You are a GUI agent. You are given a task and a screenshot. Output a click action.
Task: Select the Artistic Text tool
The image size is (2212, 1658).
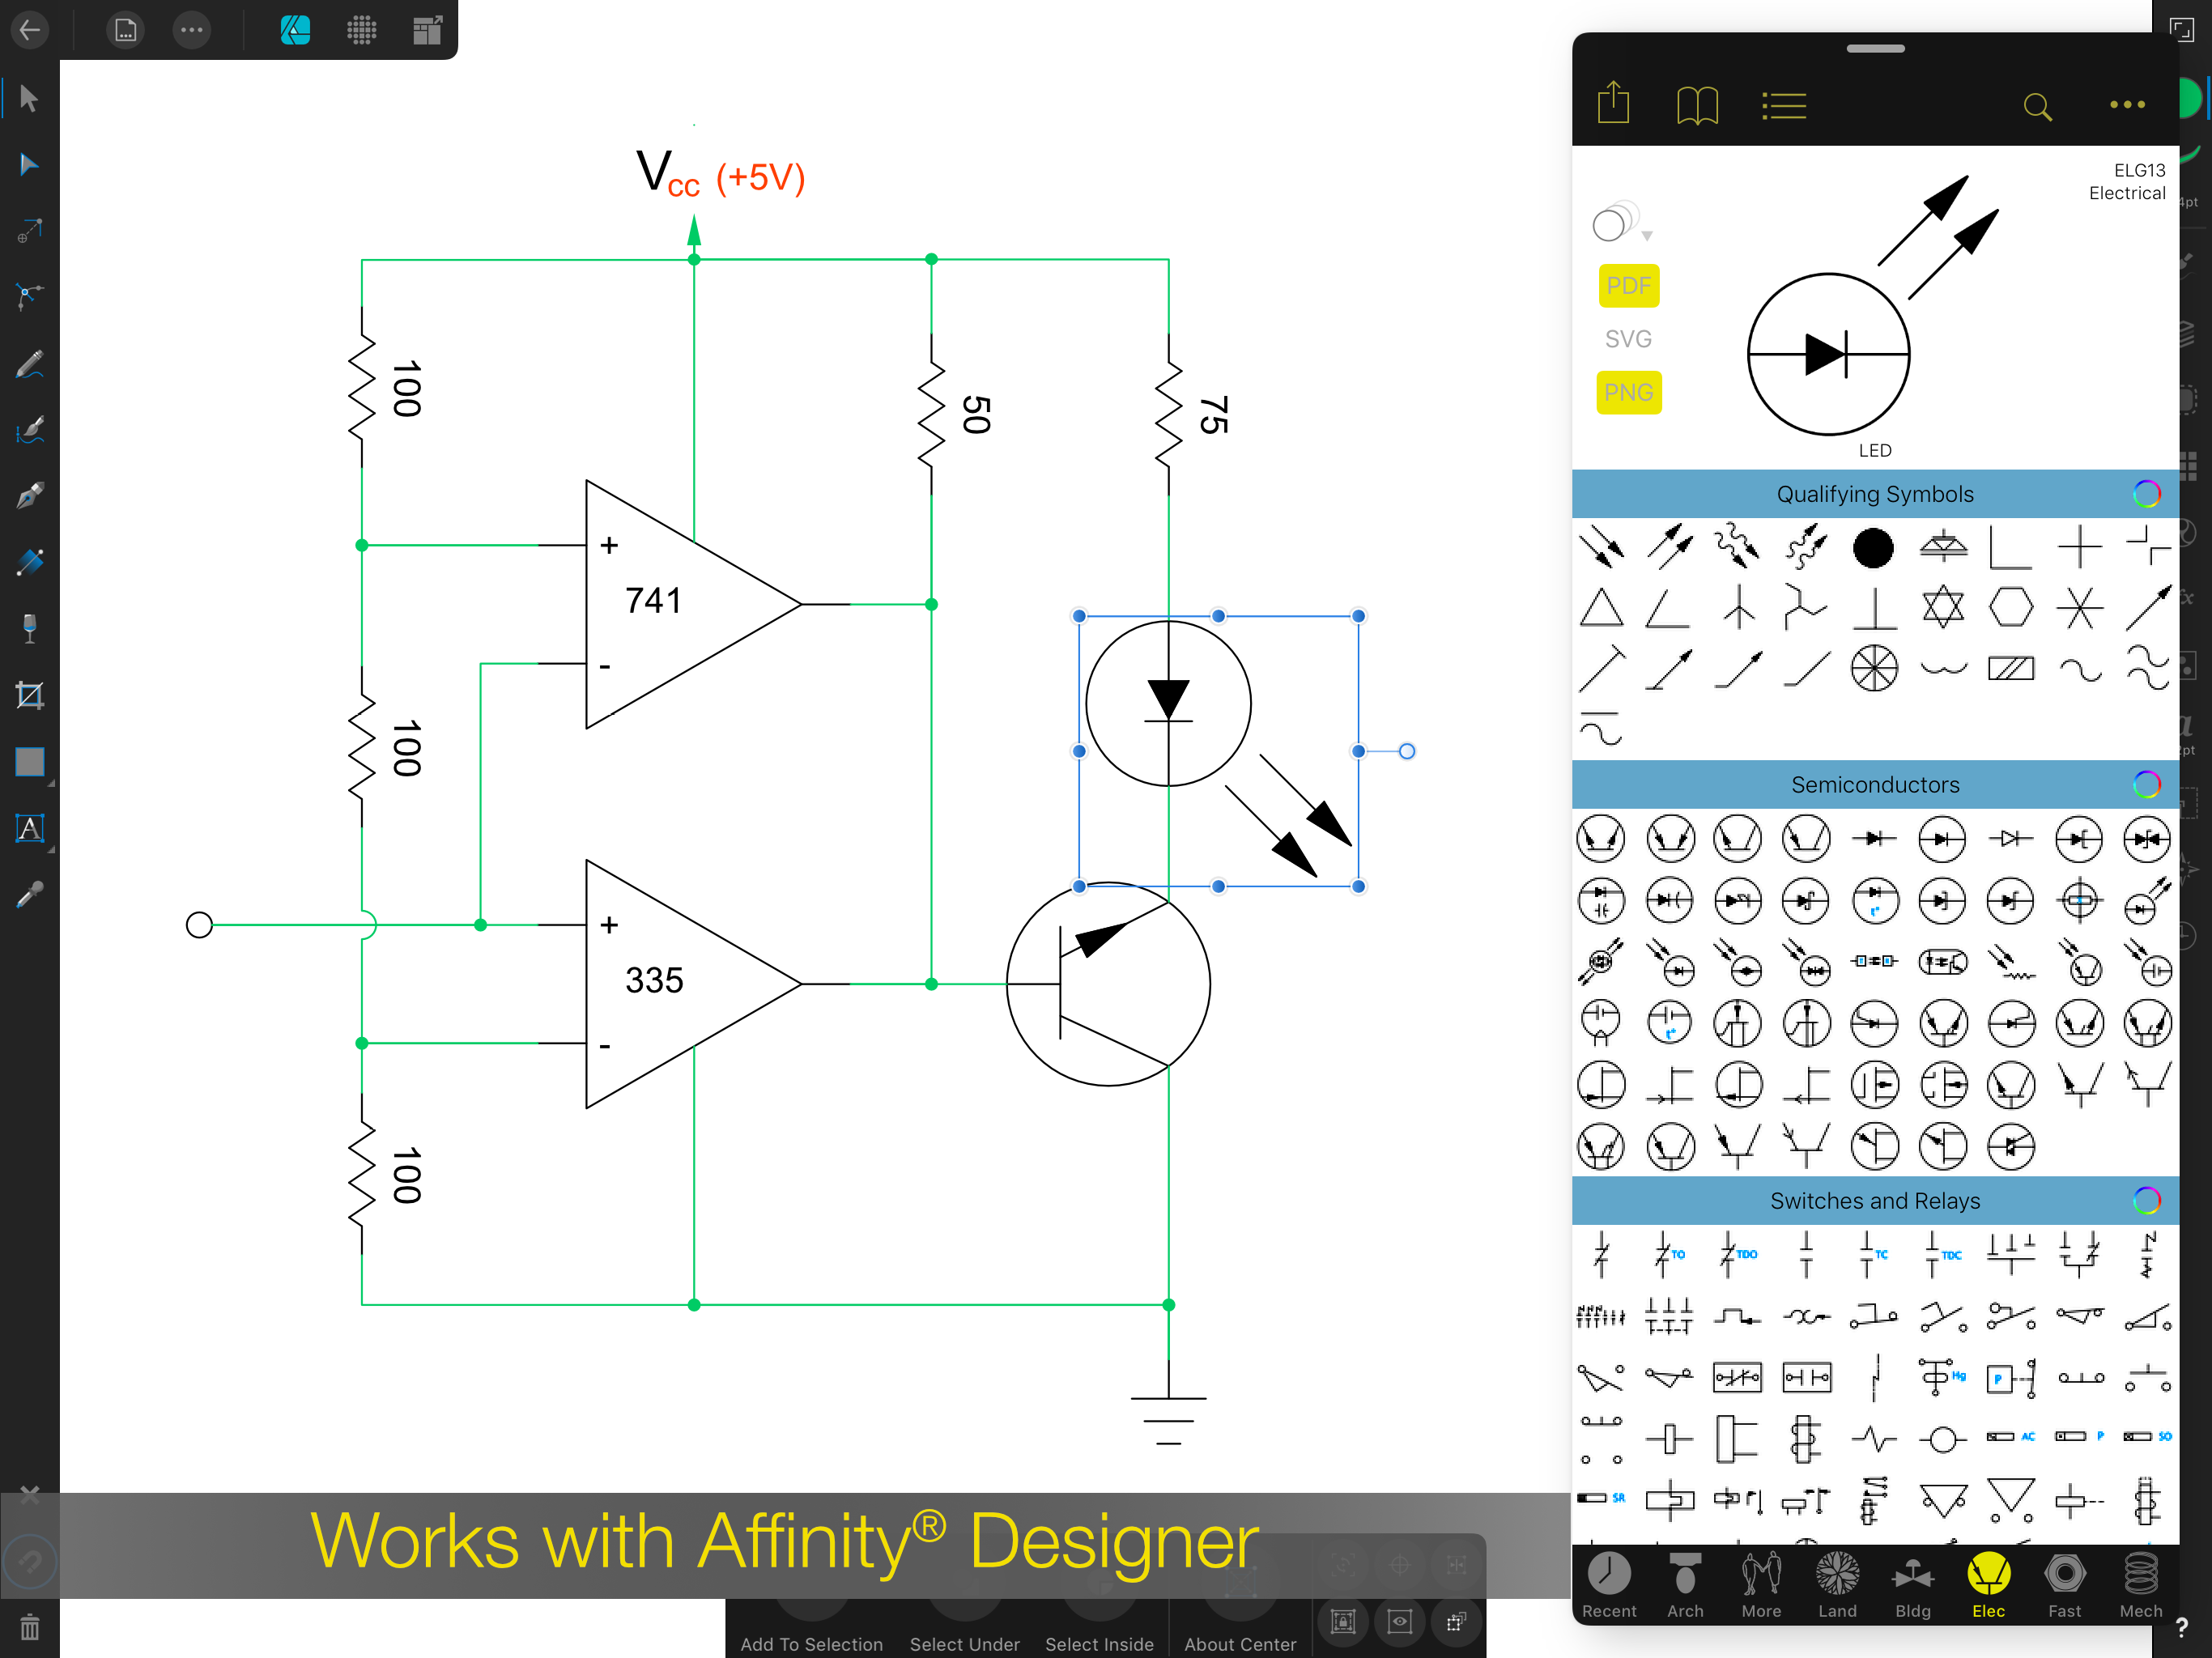[x=29, y=828]
